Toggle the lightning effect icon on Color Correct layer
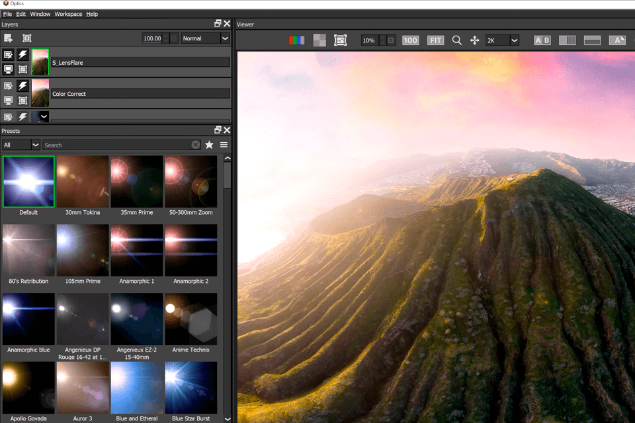The height and width of the screenshot is (423, 635). 22,85
